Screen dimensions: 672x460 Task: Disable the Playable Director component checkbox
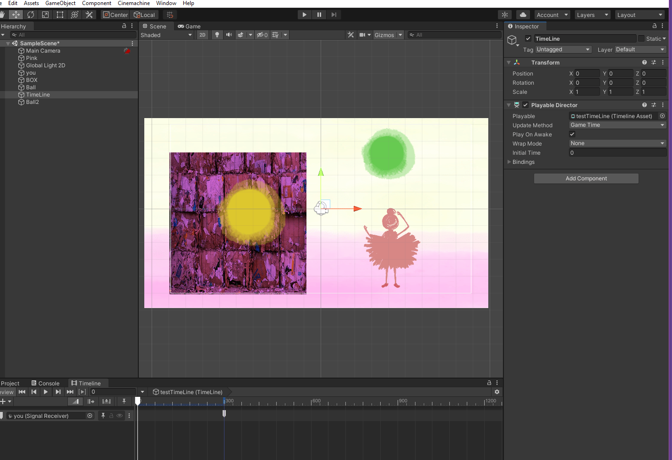[x=525, y=105]
